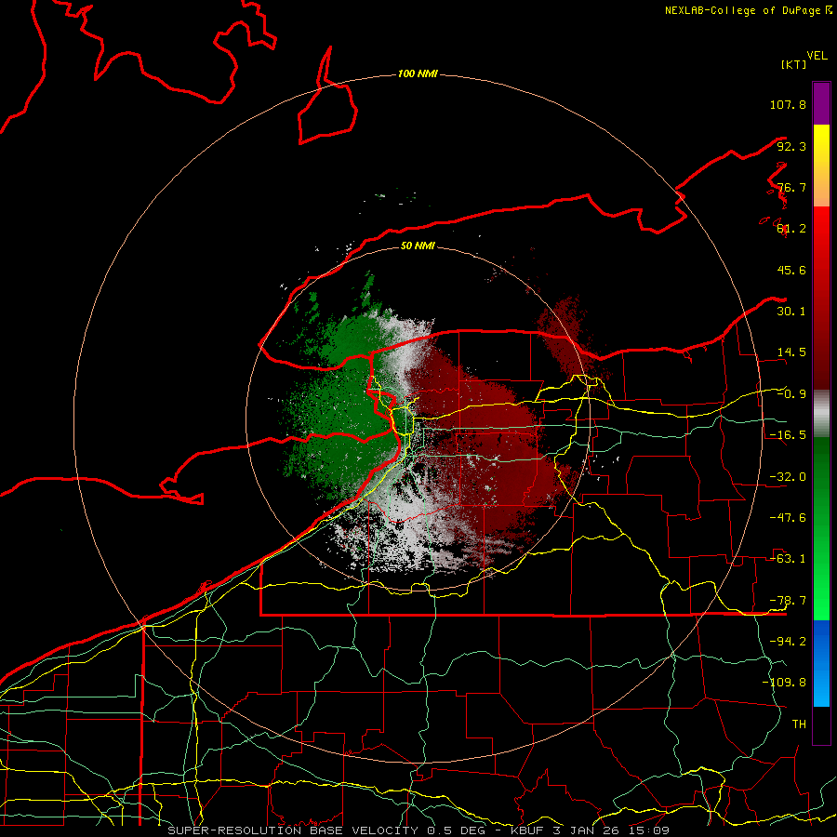Click the gray zero-velocity band on color bar
837x837 pixels.
coord(821,413)
